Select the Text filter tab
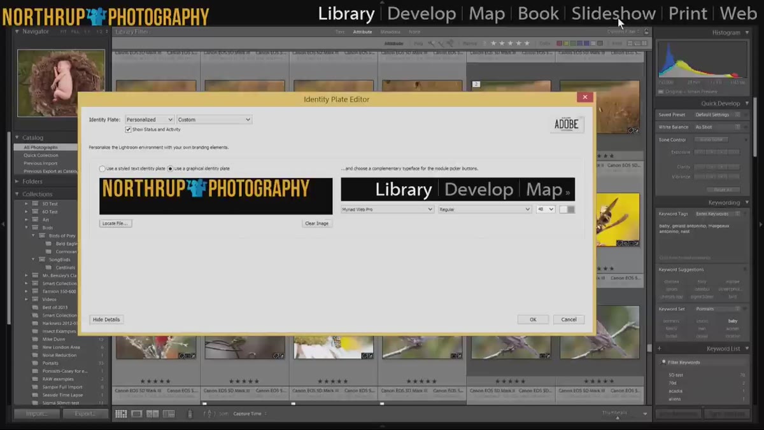Image resolution: width=764 pixels, height=430 pixels. [340, 32]
